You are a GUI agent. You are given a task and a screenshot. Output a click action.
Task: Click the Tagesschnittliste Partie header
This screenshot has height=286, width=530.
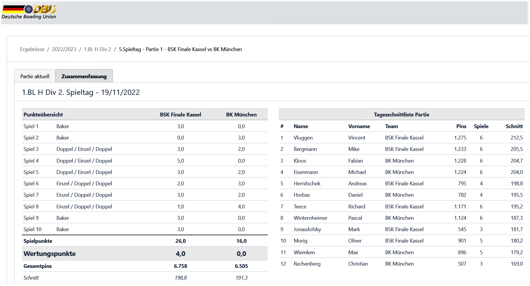click(402, 115)
